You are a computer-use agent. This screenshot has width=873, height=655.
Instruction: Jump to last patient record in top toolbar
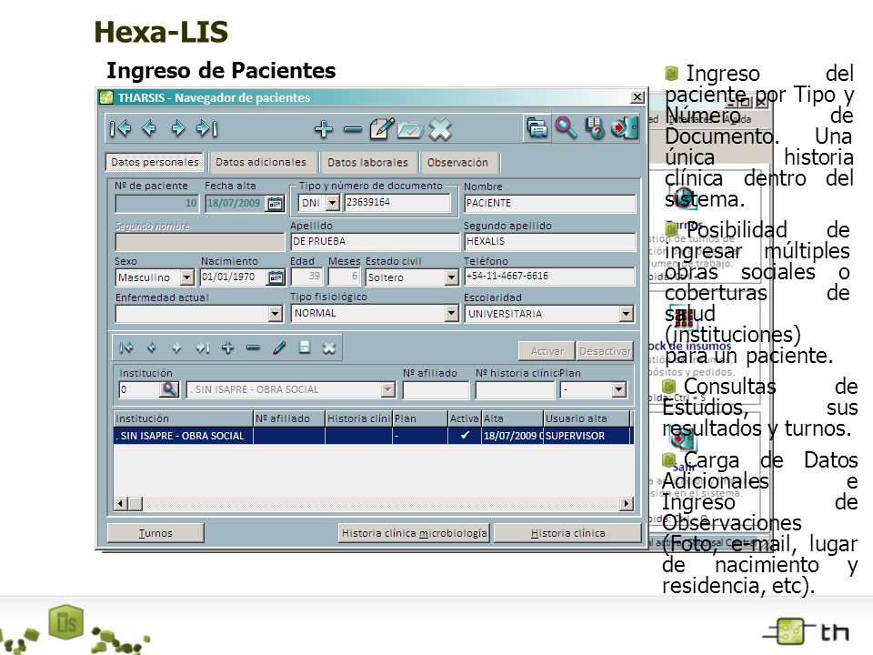206,128
